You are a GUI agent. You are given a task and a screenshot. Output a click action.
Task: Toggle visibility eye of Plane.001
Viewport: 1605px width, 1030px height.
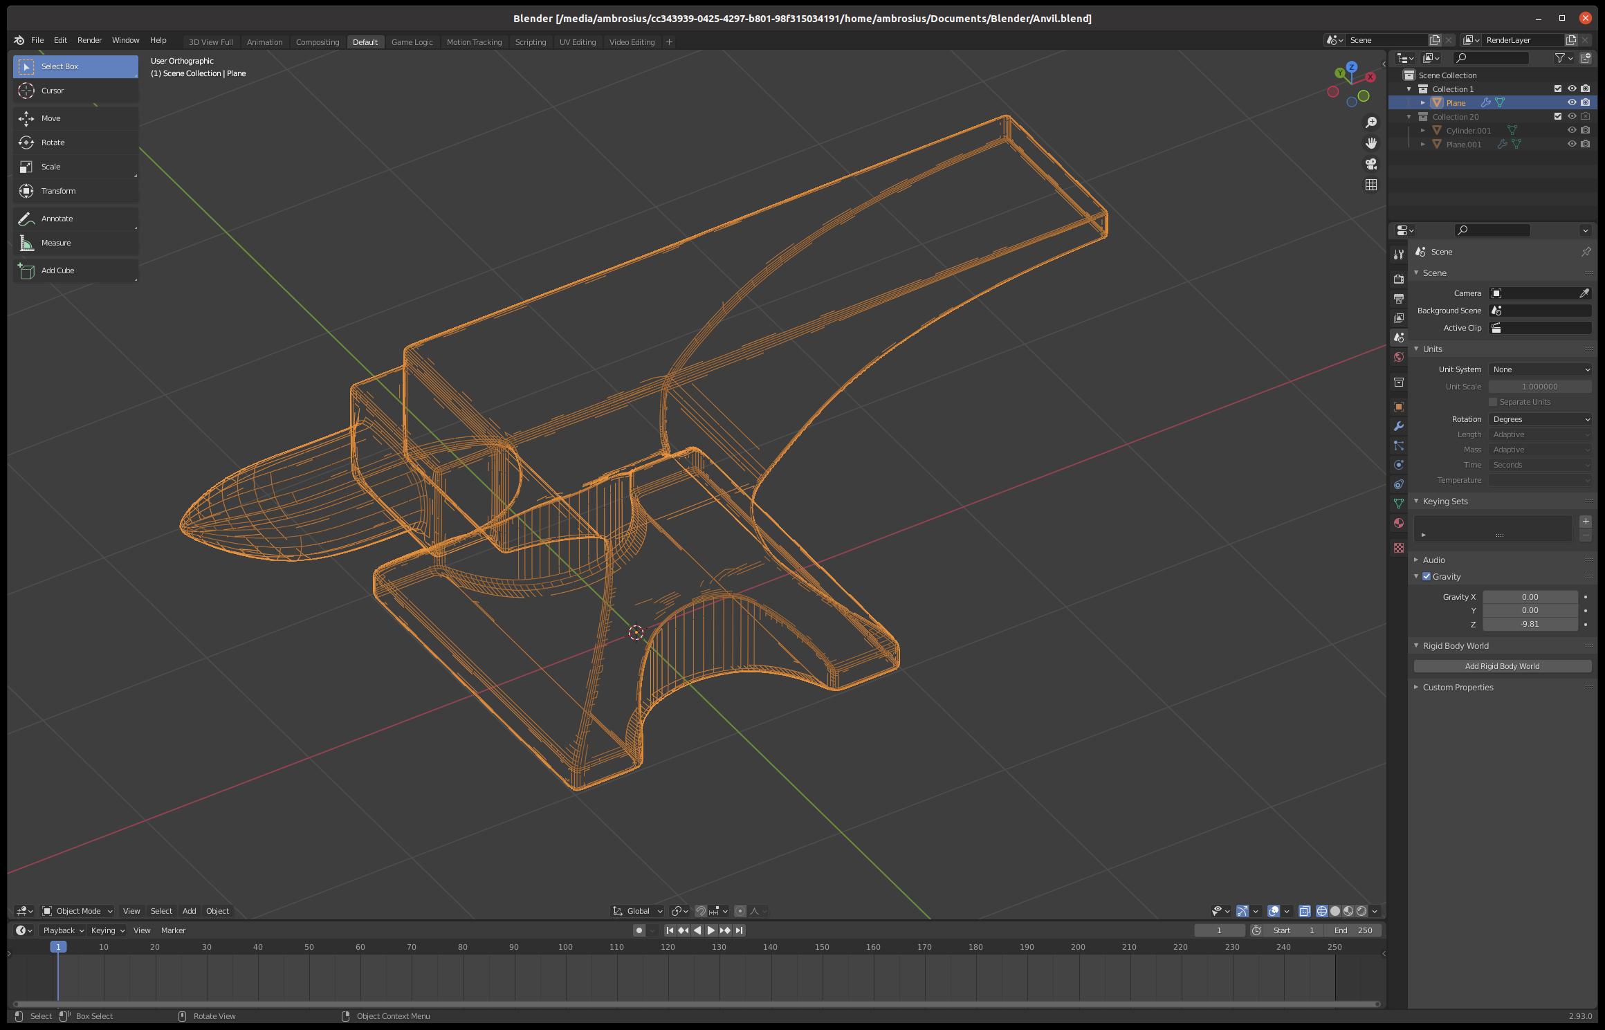coord(1572,144)
